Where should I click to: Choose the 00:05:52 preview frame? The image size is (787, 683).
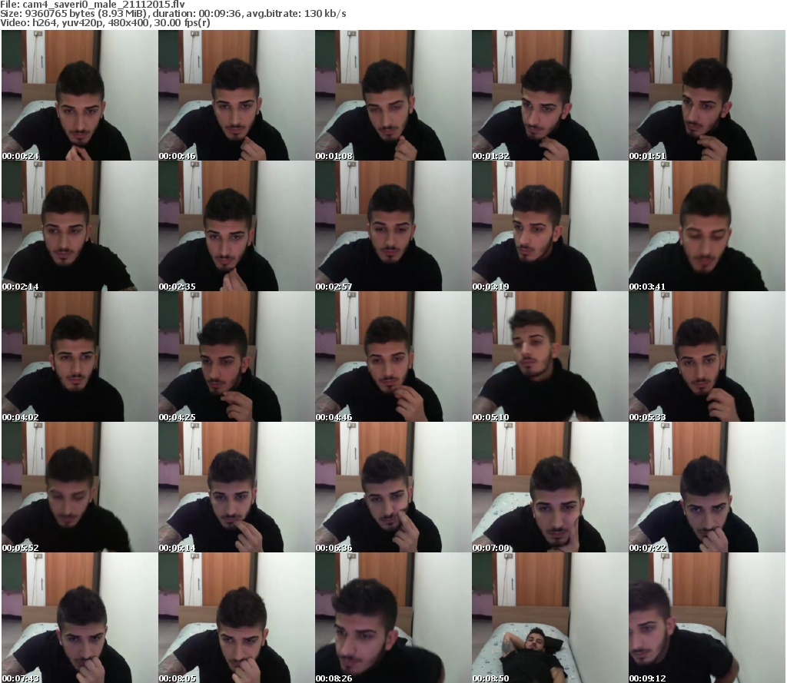pyautogui.click(x=79, y=487)
